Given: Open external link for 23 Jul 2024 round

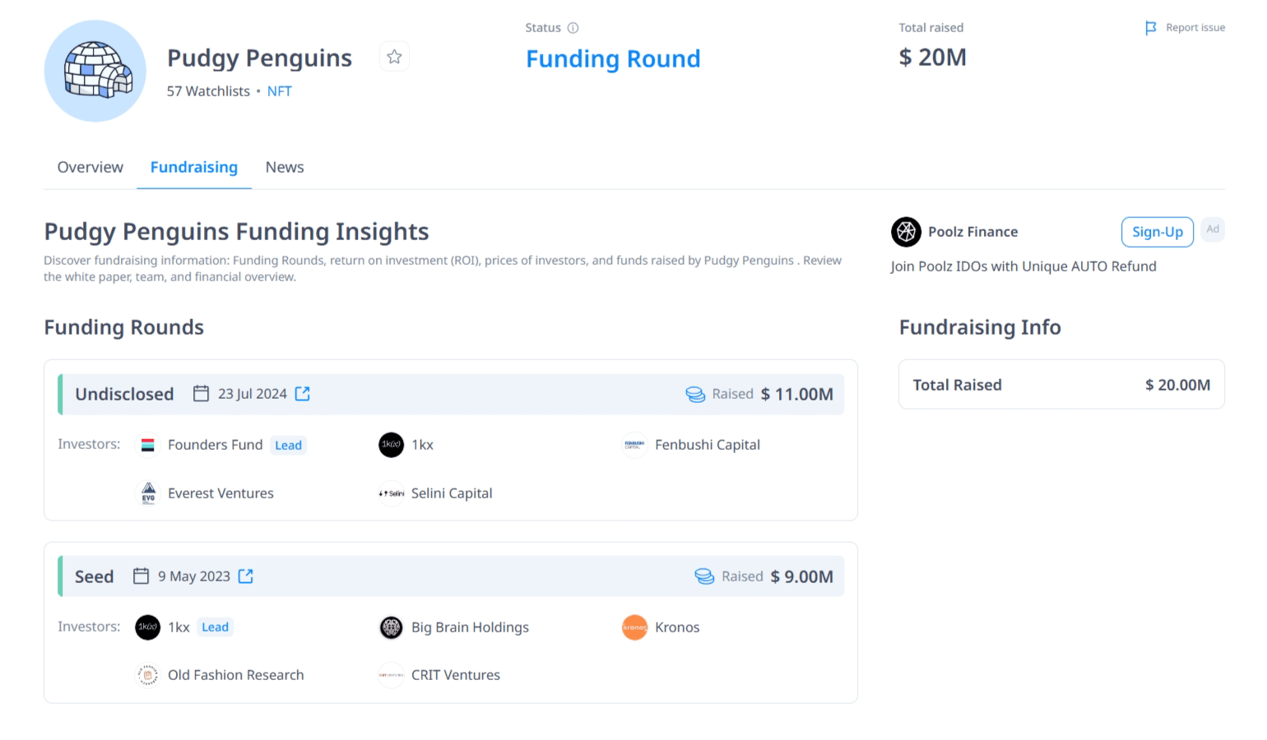Looking at the screenshot, I should [x=303, y=394].
